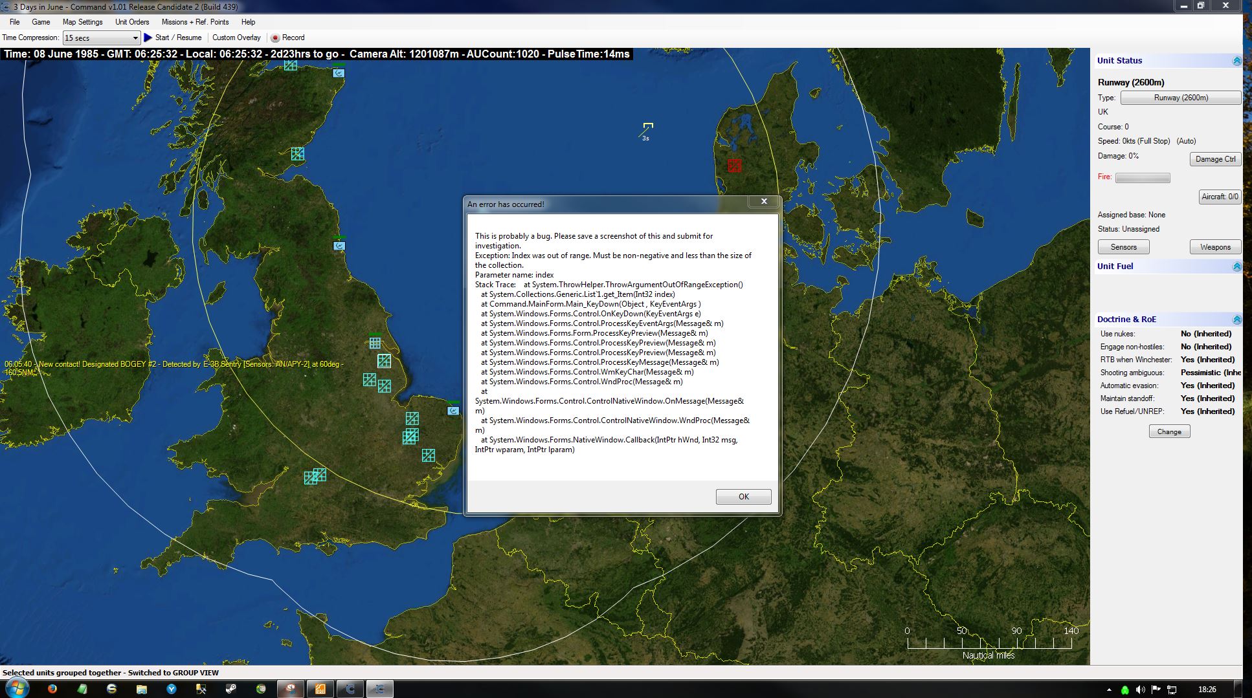This screenshot has width=1252, height=698.
Task: Collapse the Doctrine & RoE panel
Action: pos(1236,320)
